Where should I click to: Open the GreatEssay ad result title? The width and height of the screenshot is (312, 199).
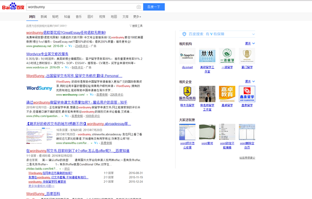point(66,32)
